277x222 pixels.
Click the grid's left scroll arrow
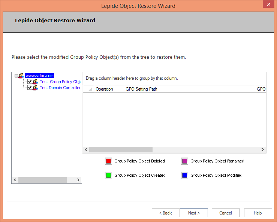pos(86,150)
